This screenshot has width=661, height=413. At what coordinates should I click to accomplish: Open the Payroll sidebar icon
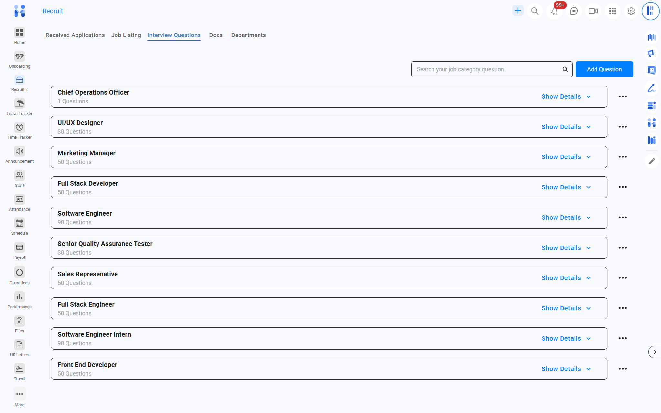[x=19, y=248]
